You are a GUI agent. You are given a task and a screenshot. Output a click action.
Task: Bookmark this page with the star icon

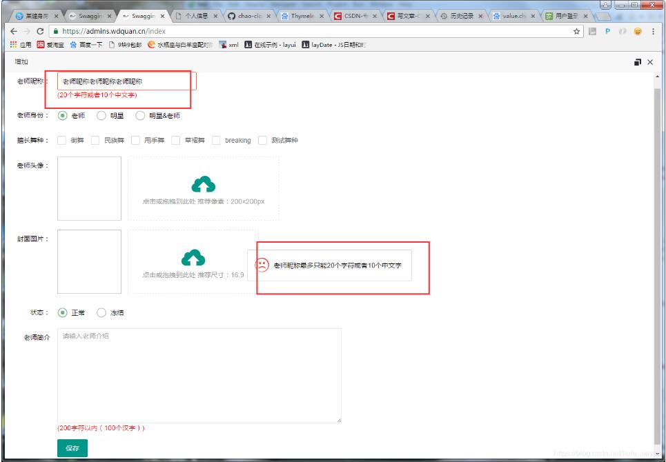[x=576, y=32]
